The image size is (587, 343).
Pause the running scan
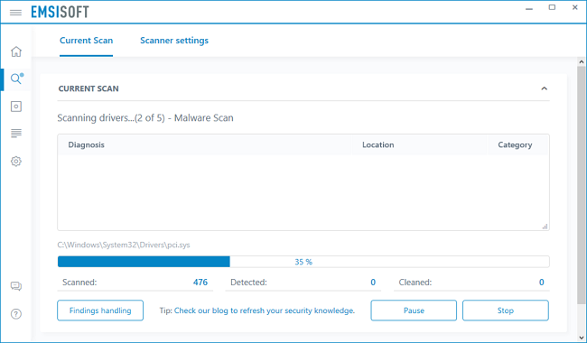(414, 311)
